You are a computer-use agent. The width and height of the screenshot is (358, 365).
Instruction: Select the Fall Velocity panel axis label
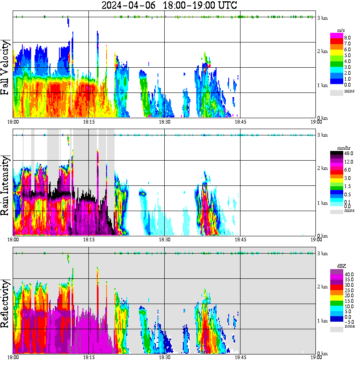pyautogui.click(x=5, y=67)
